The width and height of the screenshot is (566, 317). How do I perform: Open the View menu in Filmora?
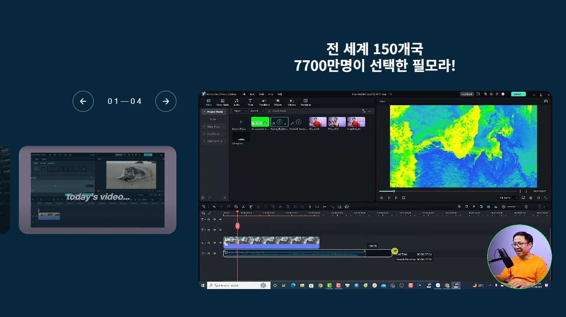click(x=271, y=94)
